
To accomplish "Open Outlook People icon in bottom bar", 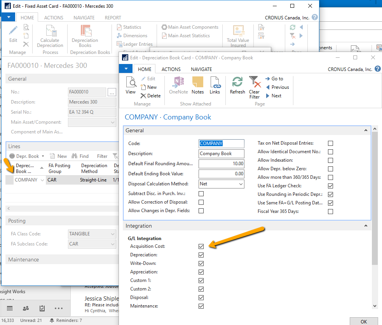I will 26,308.
